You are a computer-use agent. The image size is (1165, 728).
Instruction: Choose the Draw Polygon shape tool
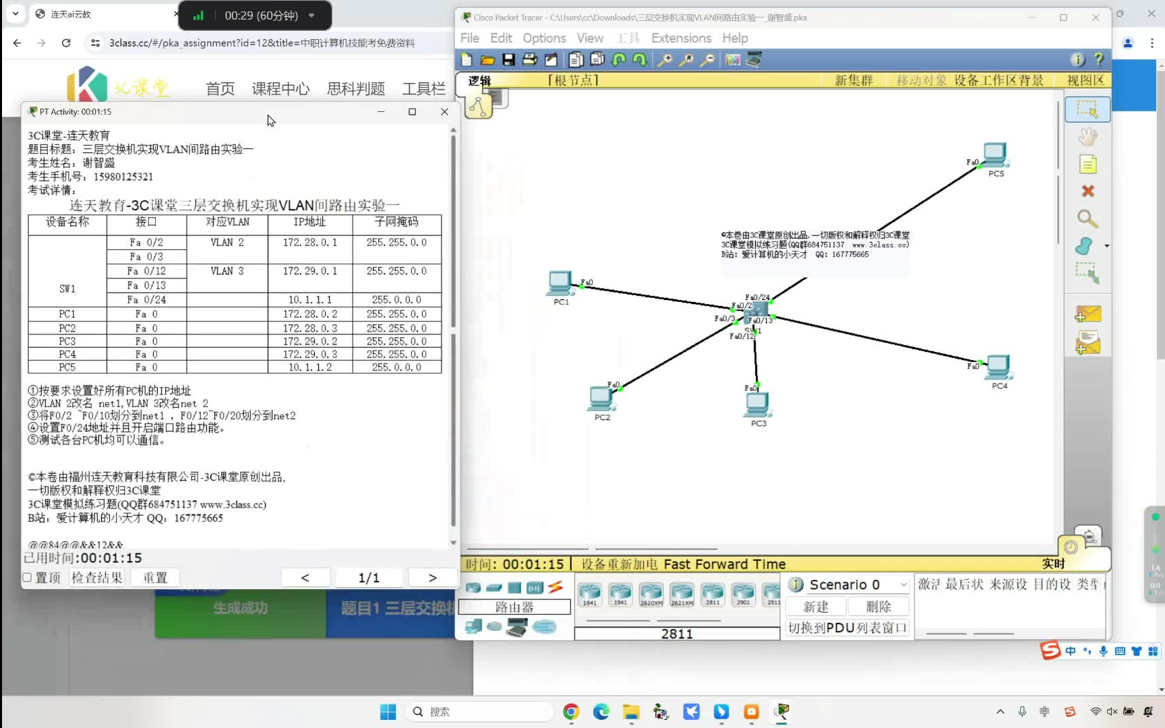tap(1084, 246)
